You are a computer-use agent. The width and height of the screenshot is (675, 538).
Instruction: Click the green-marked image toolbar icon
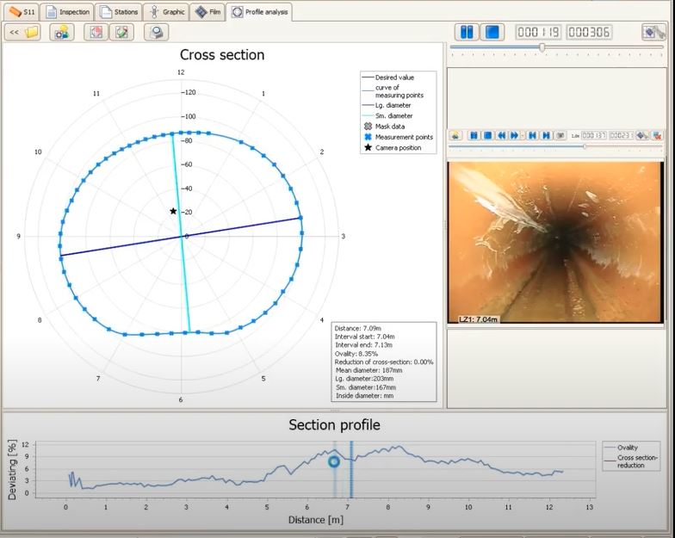point(122,33)
